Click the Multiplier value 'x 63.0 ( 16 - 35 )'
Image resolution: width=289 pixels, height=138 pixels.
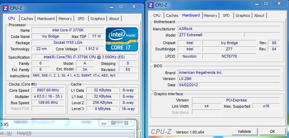point(48,96)
